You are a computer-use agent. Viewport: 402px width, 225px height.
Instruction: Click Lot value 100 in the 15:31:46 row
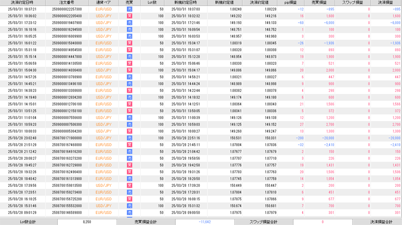[x=161, y=206]
